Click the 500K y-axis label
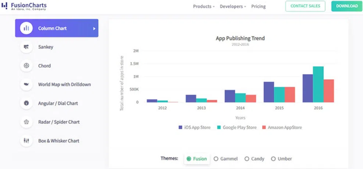The image size is (363, 169). (134, 89)
